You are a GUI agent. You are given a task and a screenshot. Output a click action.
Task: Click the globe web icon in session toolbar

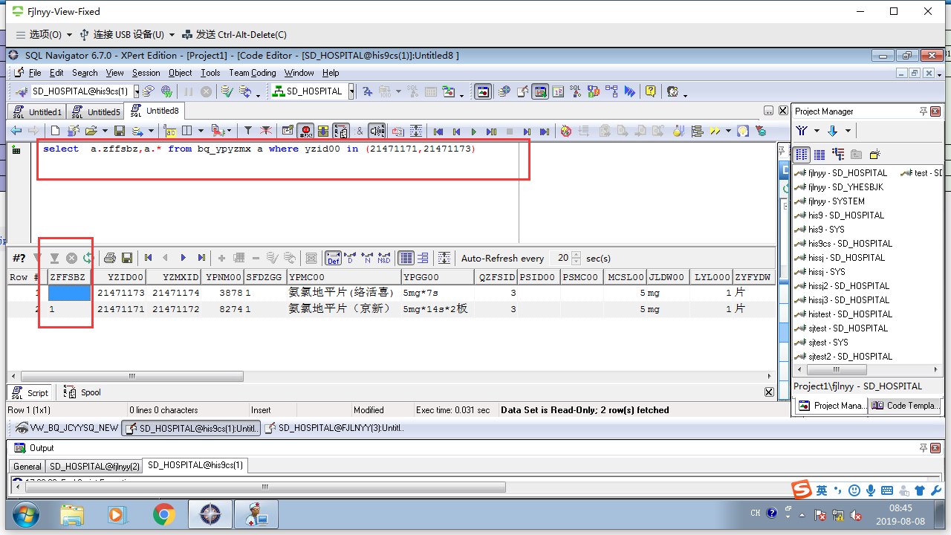point(166,91)
